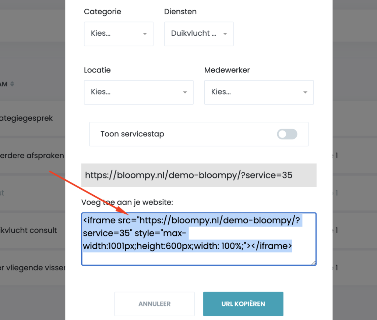
Task: Enable the Toon servicestap switch
Action: (x=287, y=134)
